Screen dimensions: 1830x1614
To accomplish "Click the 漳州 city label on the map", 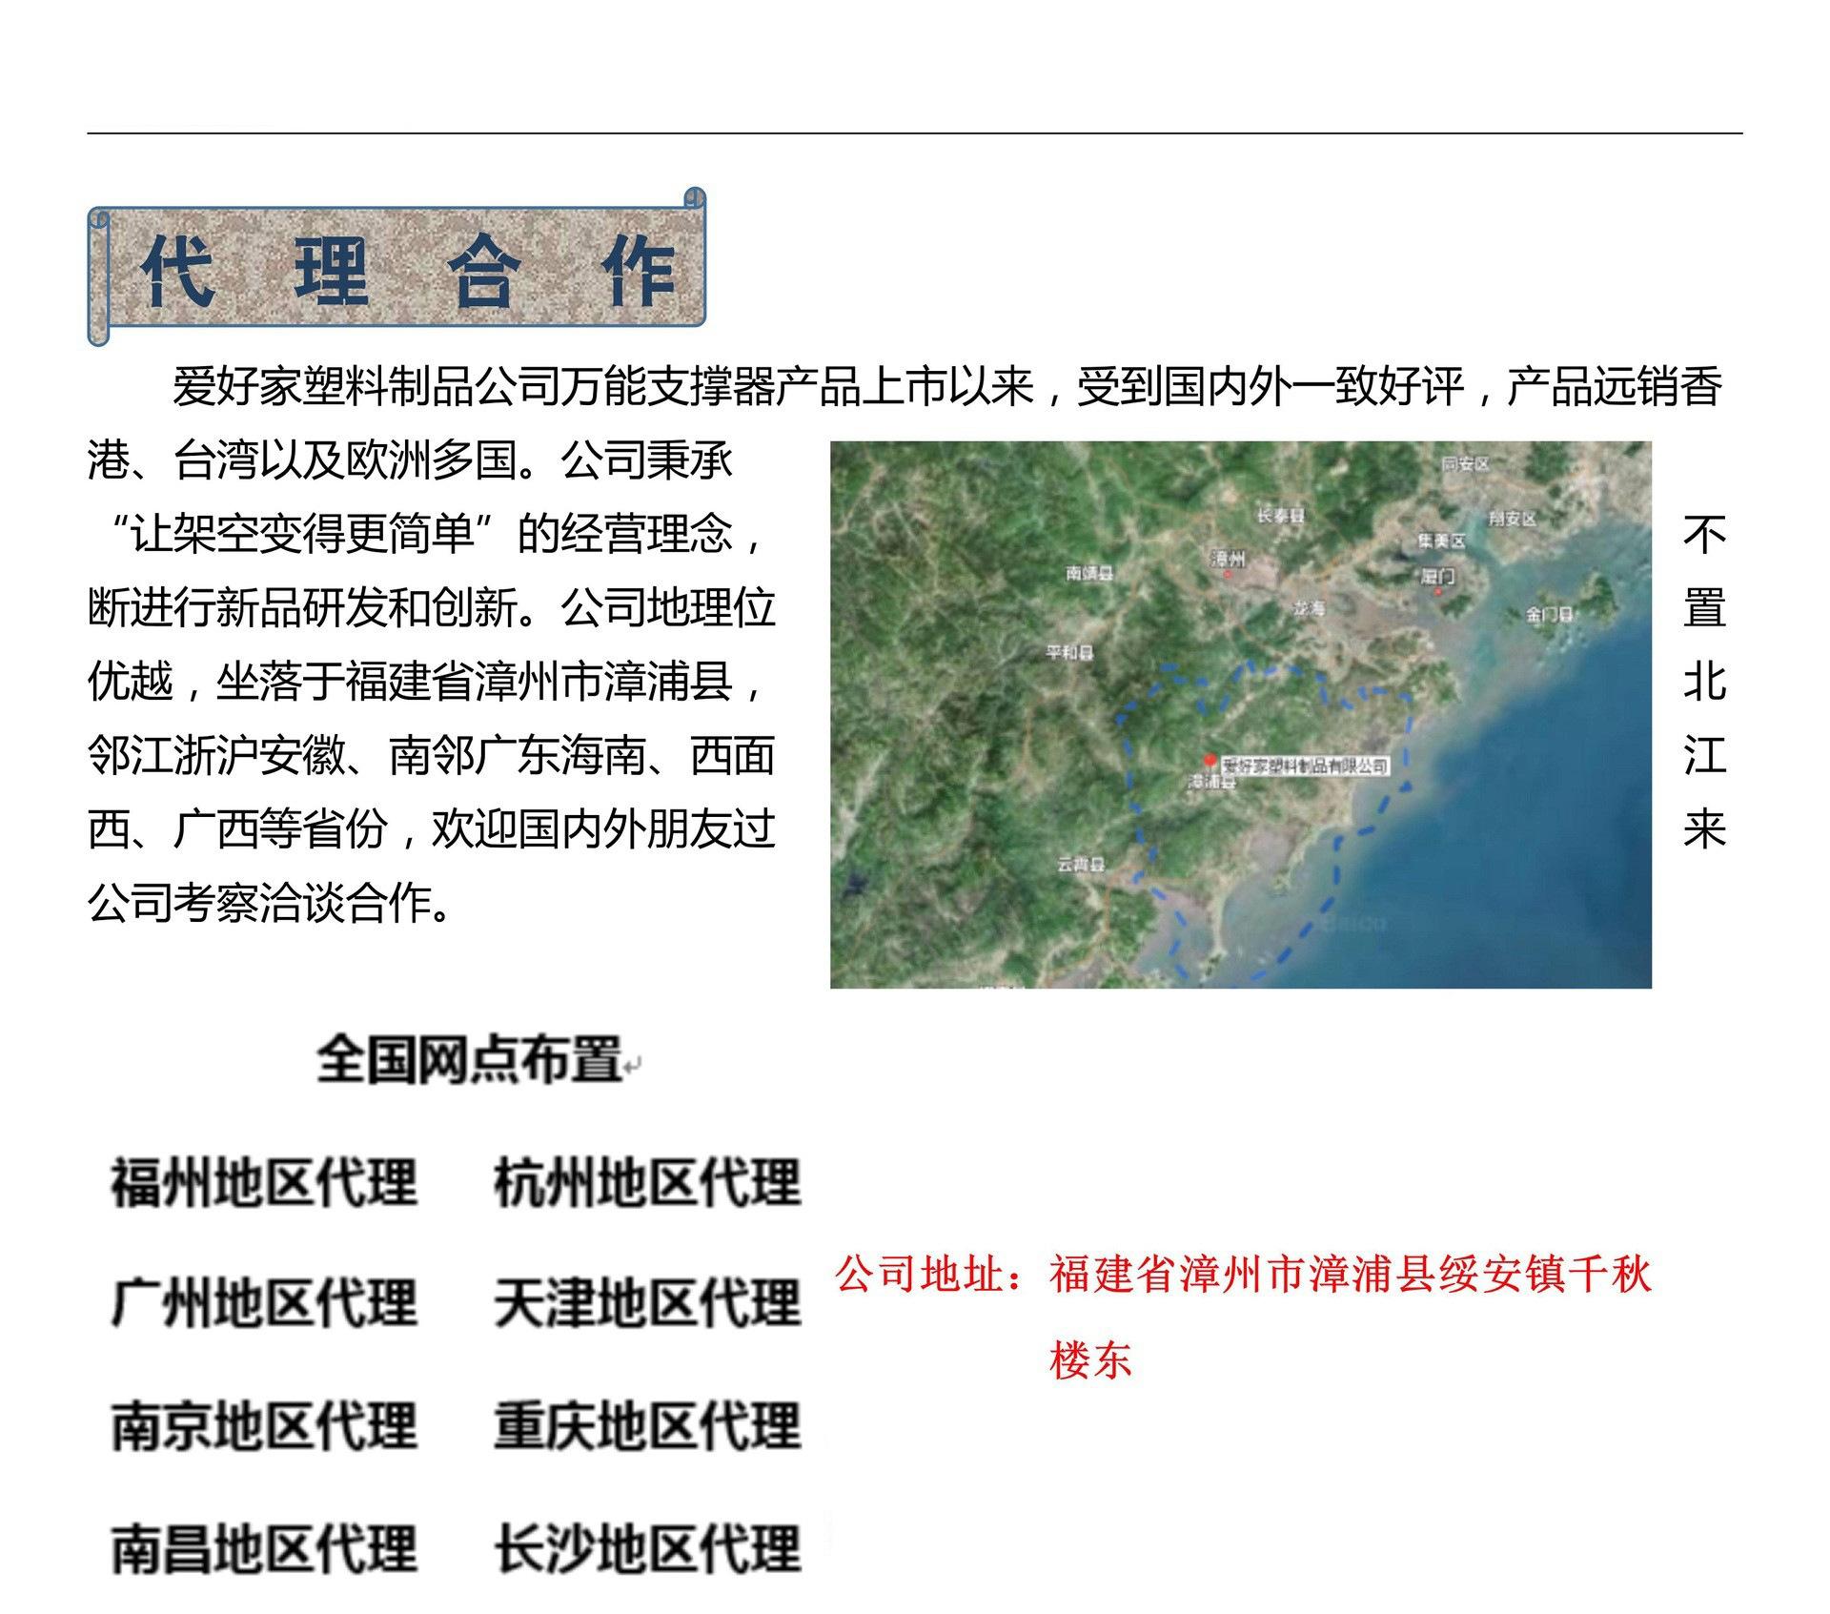I will pos(1228,559).
